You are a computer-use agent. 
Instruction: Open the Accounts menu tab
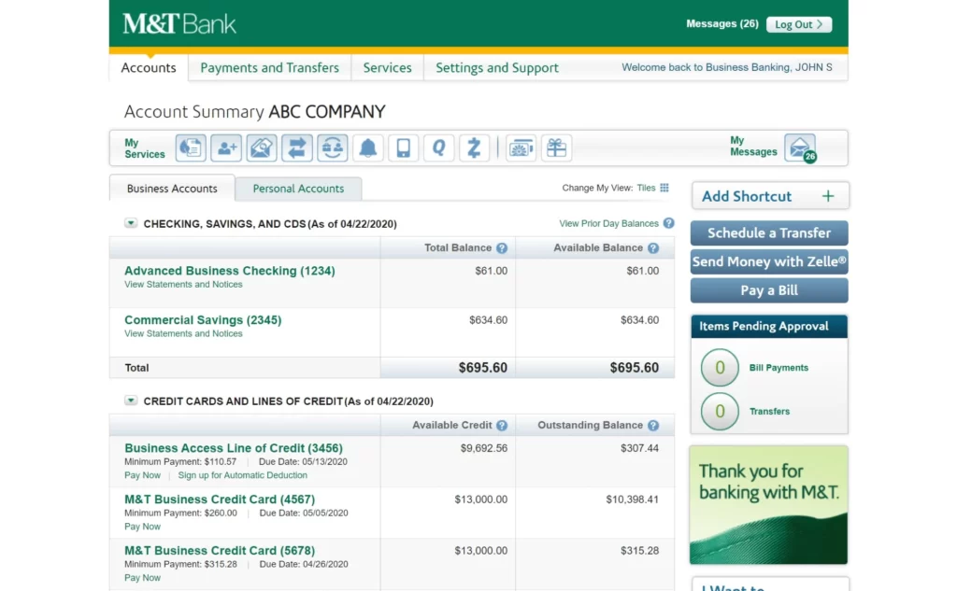click(x=149, y=68)
